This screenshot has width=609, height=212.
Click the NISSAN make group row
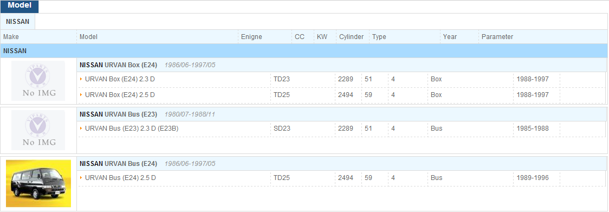(x=304, y=50)
